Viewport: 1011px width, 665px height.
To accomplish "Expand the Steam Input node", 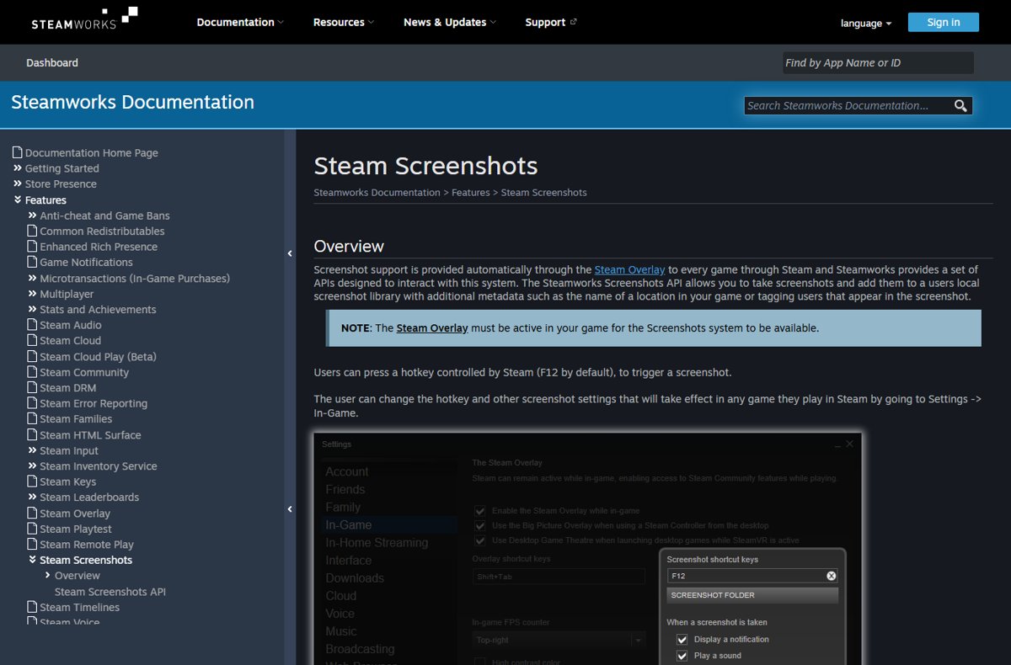I will pos(33,450).
